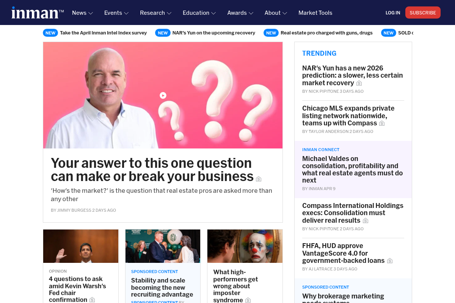Open the Research dropdown chevron

pos(169,13)
